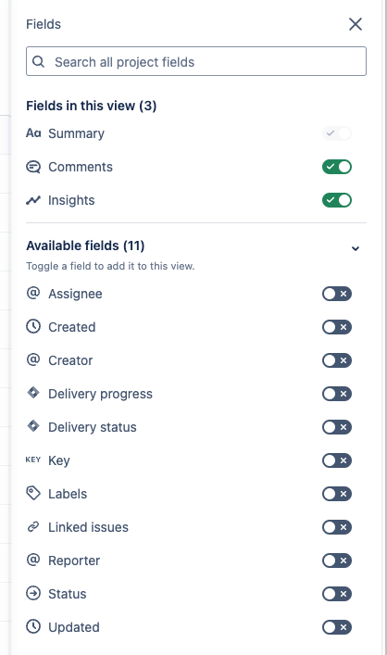Click the KEY icon beside Key
The image size is (387, 655).
click(33, 460)
